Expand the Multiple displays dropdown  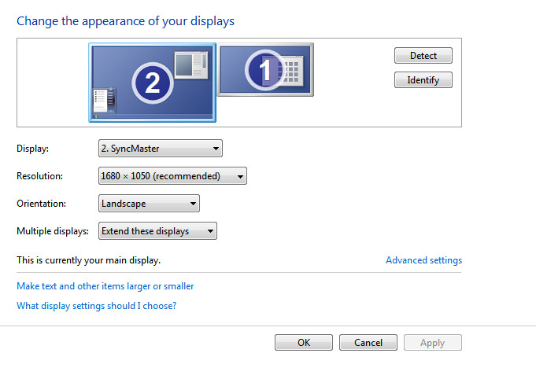157,231
